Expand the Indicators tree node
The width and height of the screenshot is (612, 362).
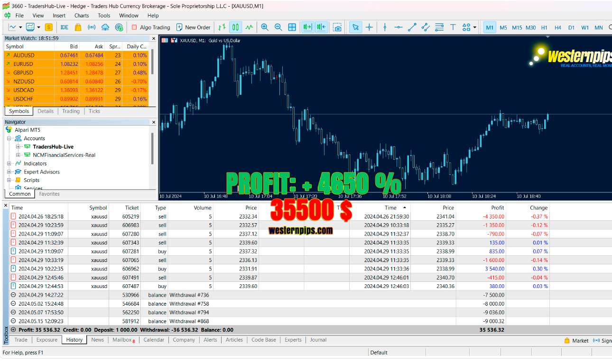(x=9, y=163)
